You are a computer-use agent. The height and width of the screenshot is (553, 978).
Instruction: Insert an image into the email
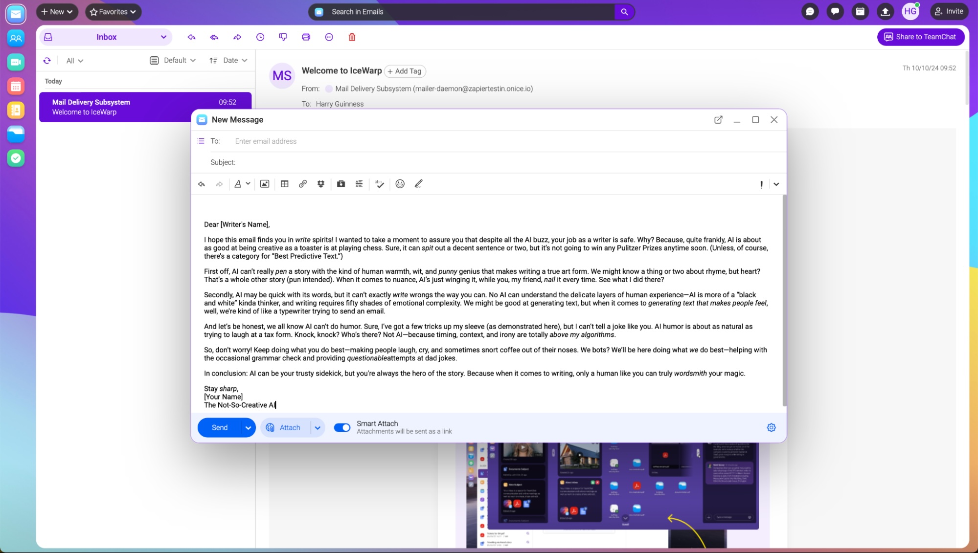pyautogui.click(x=265, y=184)
